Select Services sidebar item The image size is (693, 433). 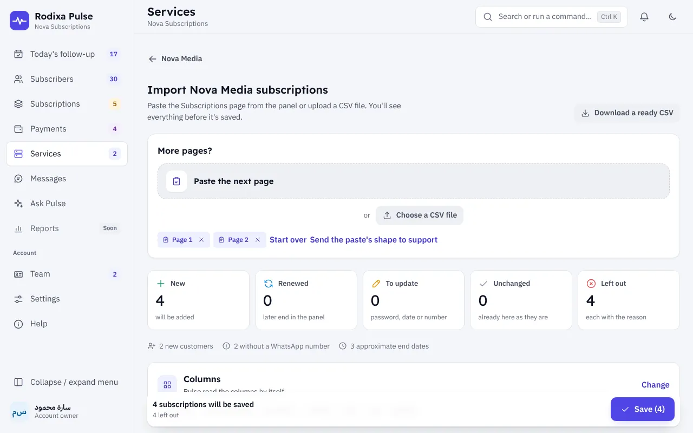coord(67,154)
